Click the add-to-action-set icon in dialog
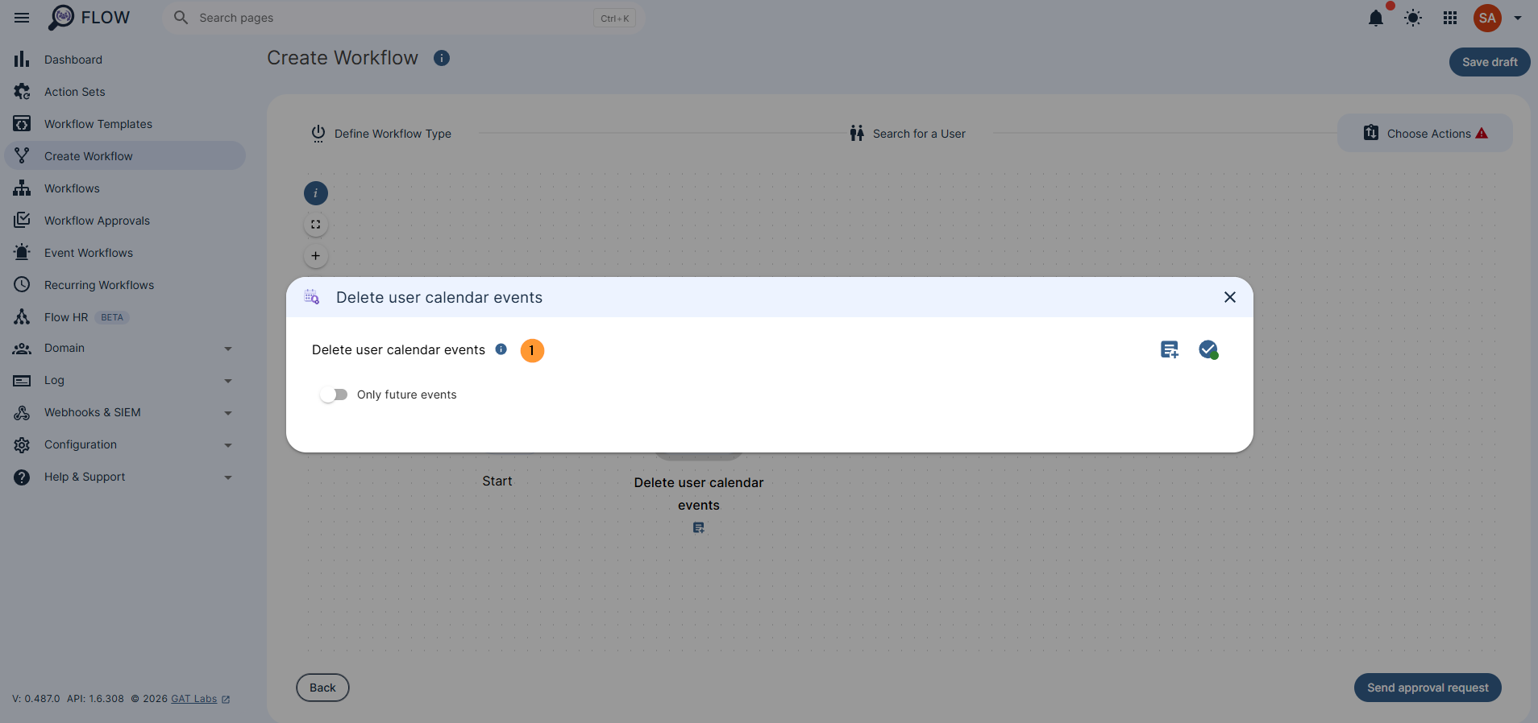The image size is (1538, 723). 1170,349
